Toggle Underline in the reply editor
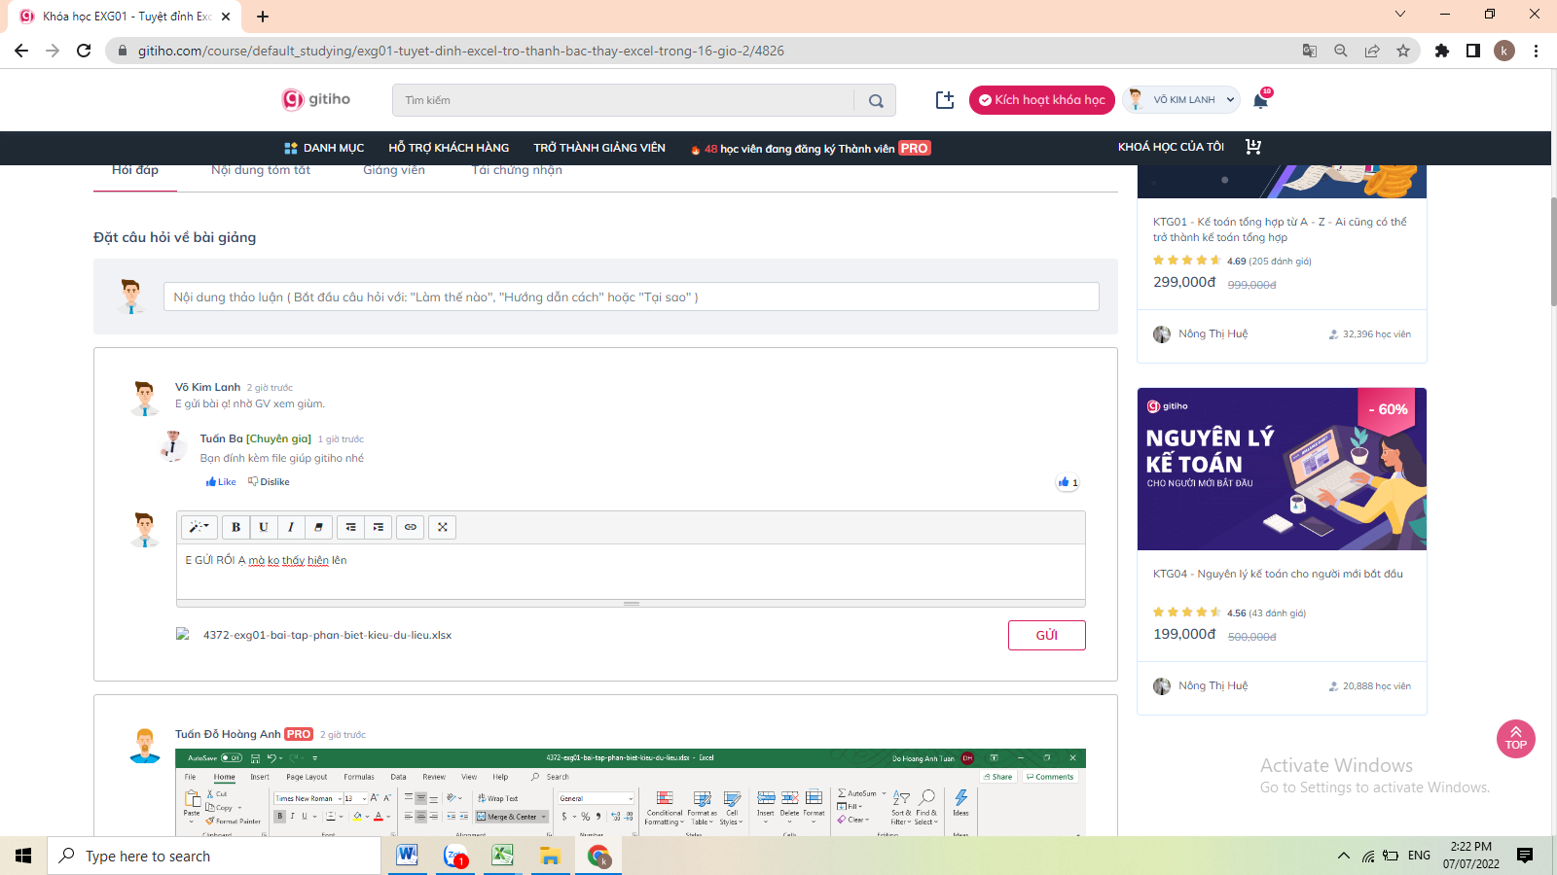 [264, 527]
